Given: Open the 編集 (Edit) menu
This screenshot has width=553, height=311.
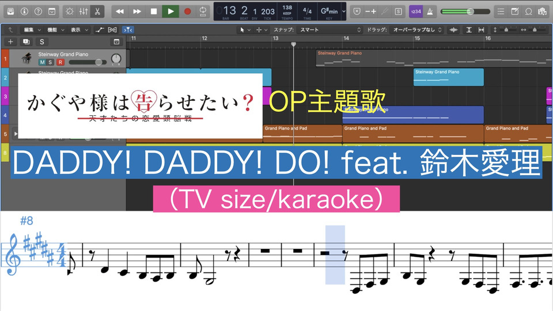Looking at the screenshot, I should [30, 29].
